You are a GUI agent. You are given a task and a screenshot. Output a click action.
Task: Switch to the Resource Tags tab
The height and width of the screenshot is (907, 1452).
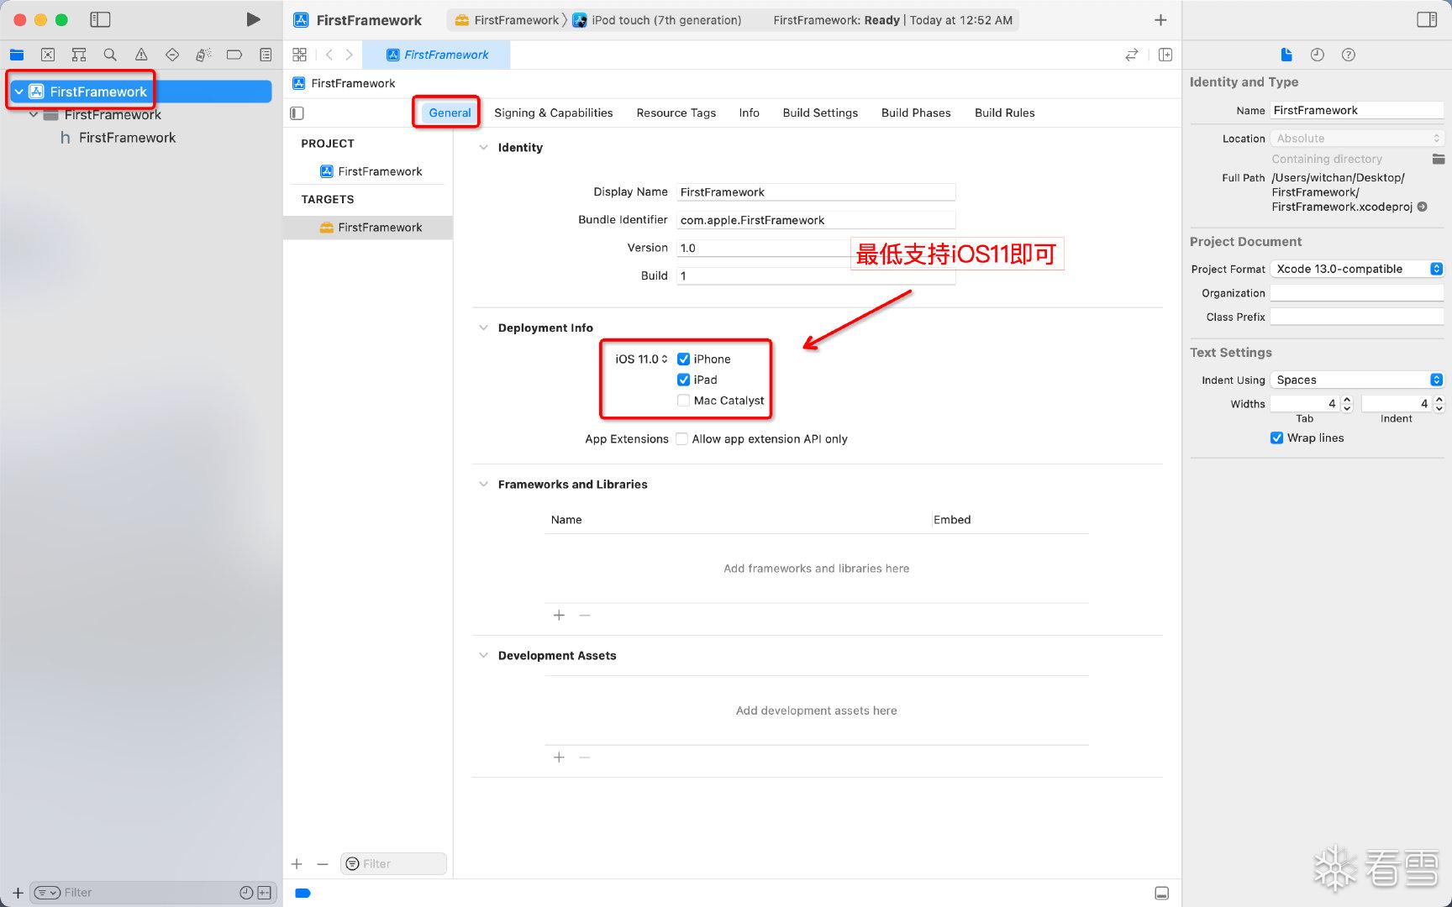point(676,113)
